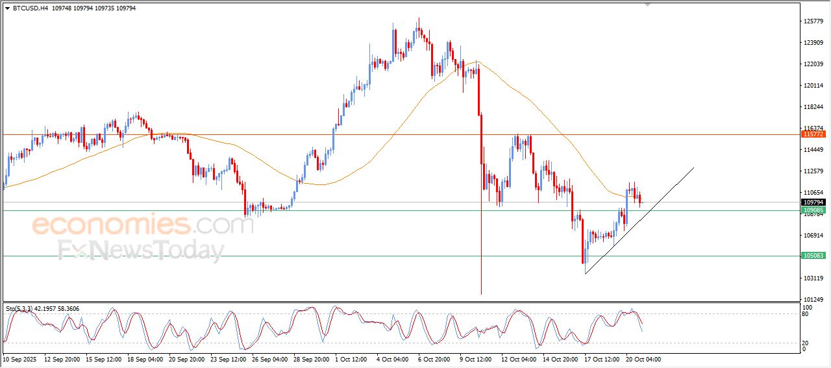Click the dropdown triangle beside BTCUSD,H4
The width and height of the screenshot is (831, 368).
7,8
